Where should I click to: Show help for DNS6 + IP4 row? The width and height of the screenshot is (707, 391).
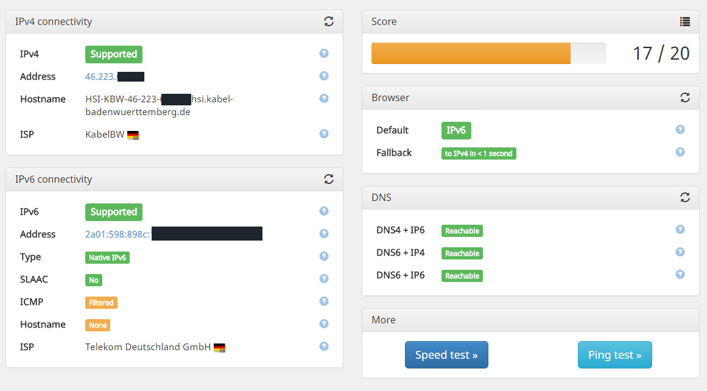pyautogui.click(x=680, y=252)
